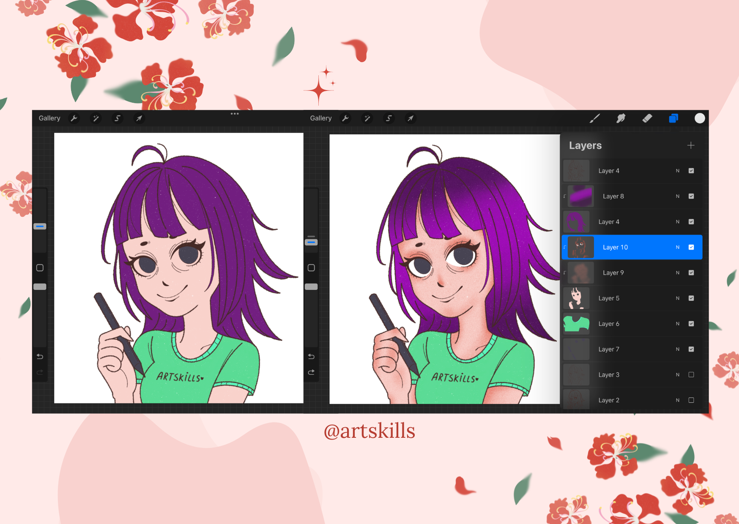Select the Layer 8 purple gradient thumbnail
The image size is (739, 524).
580,196
